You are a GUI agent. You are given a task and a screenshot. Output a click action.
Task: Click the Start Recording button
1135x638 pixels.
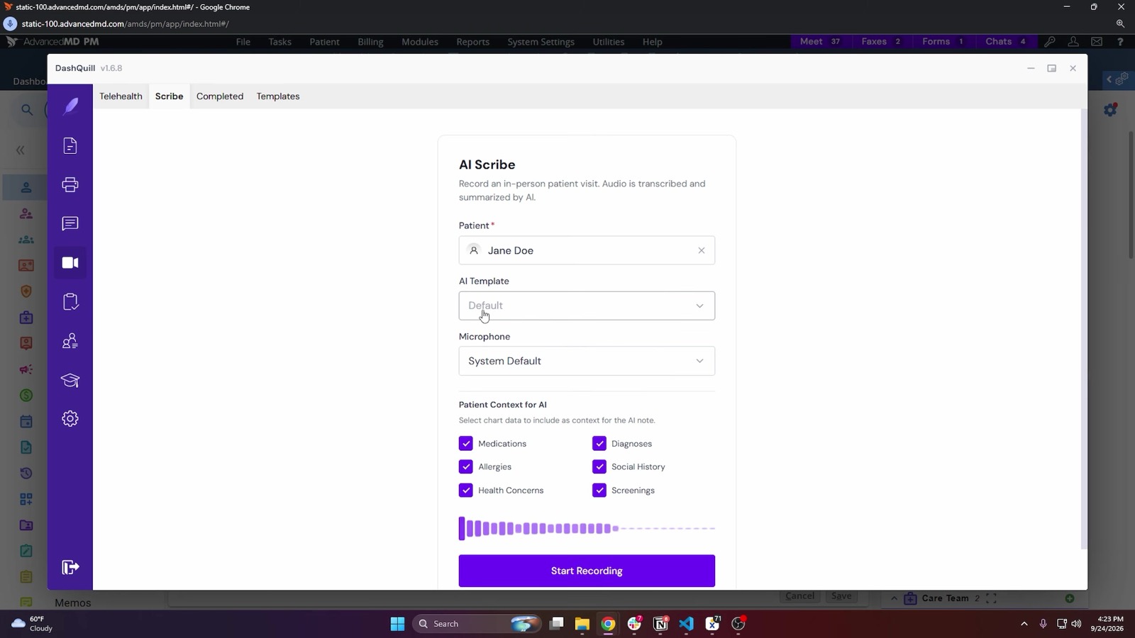point(587,571)
